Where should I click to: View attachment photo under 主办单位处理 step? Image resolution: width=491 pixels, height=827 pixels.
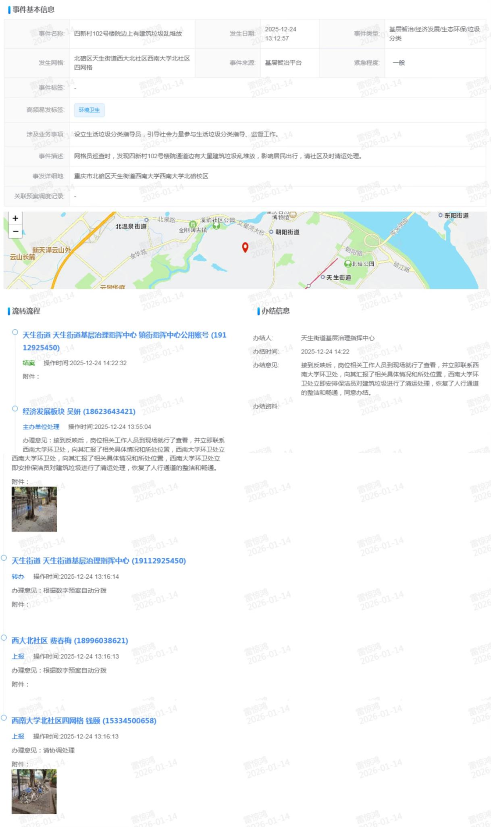(34, 509)
